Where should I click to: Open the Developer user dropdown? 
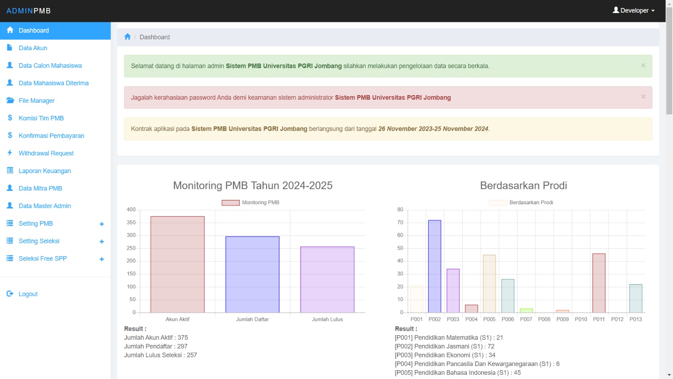[x=634, y=11]
